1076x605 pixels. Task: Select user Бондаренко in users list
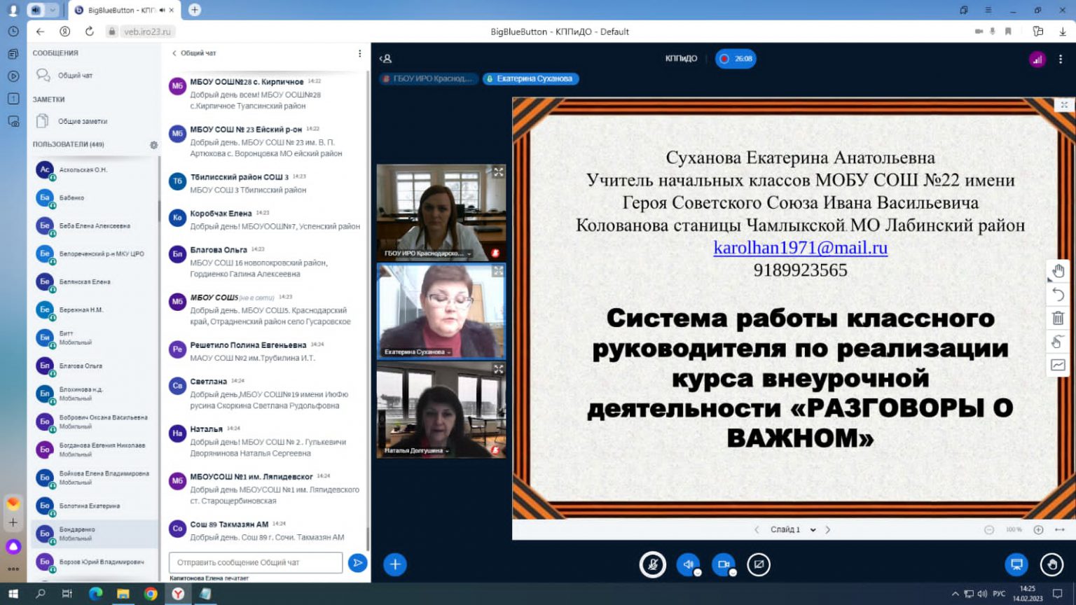[77, 534]
